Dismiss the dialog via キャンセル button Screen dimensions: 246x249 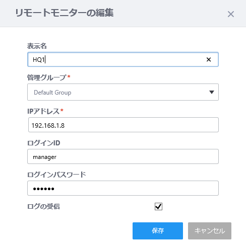tap(210, 231)
